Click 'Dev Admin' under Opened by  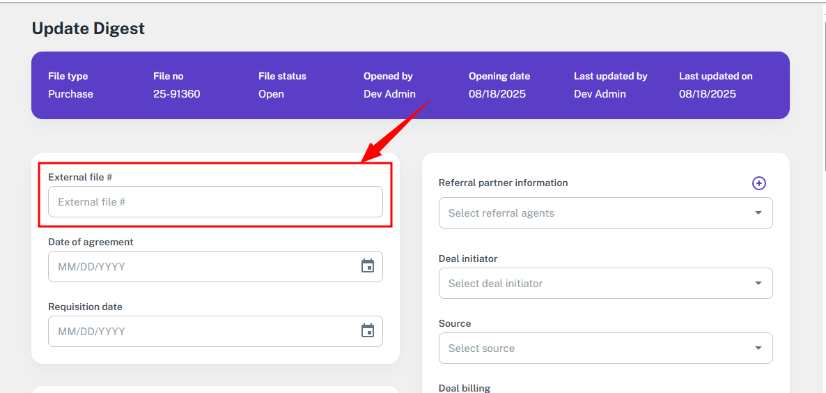(389, 94)
